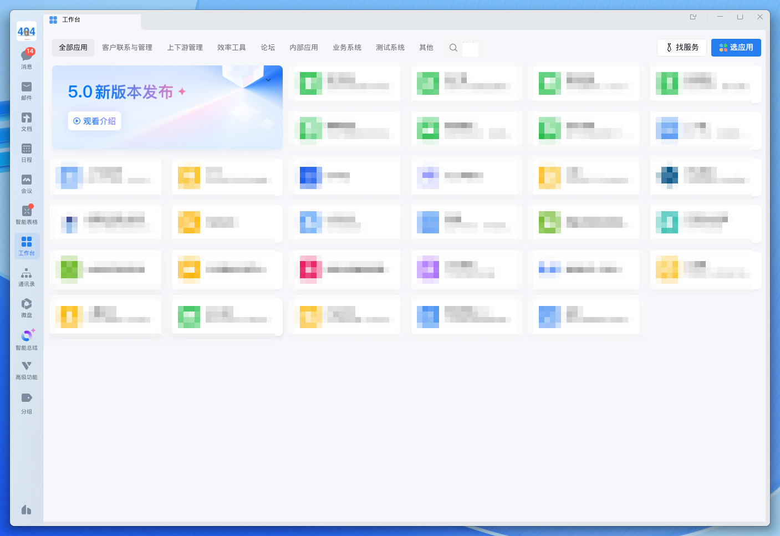This screenshot has height=536, width=780.
Task: Click the 5.0 新版本发布 banner
Action: 167,108
